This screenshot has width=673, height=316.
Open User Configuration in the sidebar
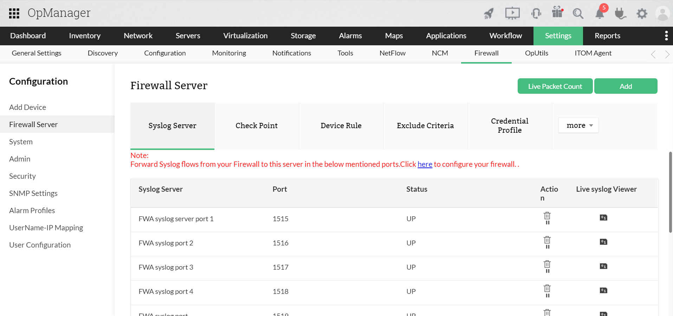(40, 245)
